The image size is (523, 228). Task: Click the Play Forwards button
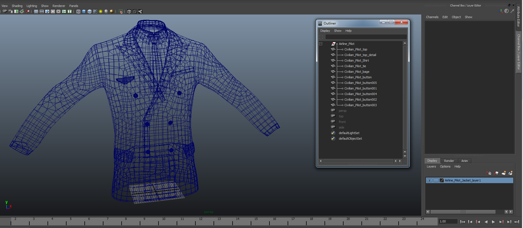tap(493, 222)
